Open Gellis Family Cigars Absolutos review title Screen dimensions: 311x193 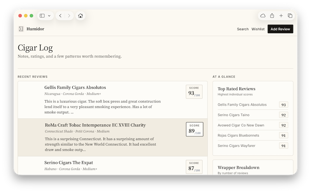75,87
